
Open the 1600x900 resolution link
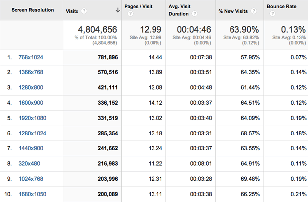coord(31,103)
